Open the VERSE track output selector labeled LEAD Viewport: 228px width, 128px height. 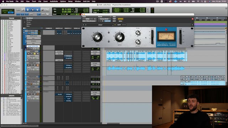pyautogui.click(x=95, y=54)
